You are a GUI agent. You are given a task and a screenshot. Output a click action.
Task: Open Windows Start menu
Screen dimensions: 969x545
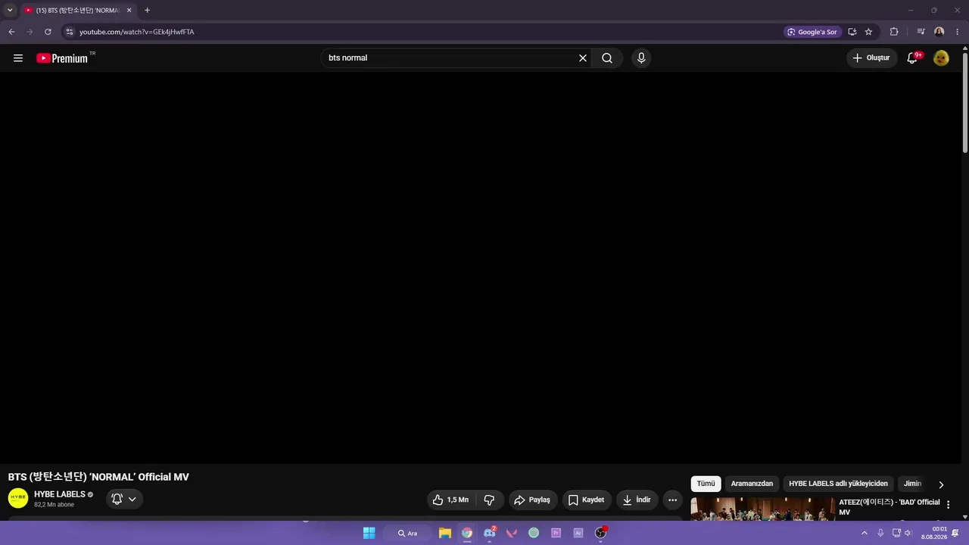coord(369,533)
